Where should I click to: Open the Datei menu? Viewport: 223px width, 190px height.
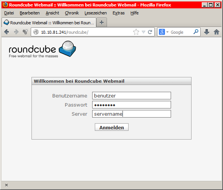[9, 13]
